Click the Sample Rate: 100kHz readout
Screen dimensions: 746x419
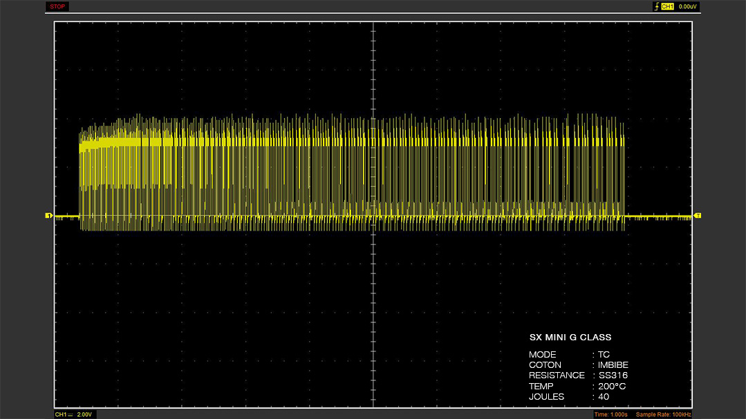pos(663,415)
